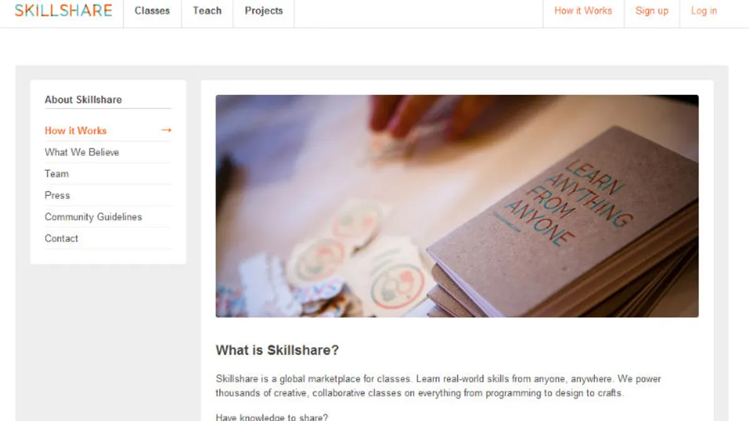The height and width of the screenshot is (421, 749).
Task: Go to the Projects tab
Action: [263, 11]
